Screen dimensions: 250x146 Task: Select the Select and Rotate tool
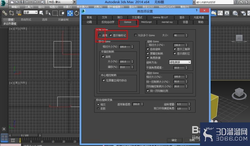77,13
